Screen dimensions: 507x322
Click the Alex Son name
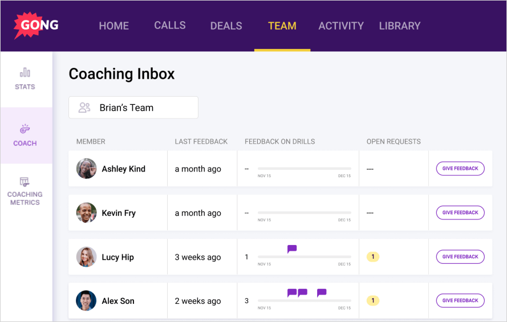(x=118, y=301)
